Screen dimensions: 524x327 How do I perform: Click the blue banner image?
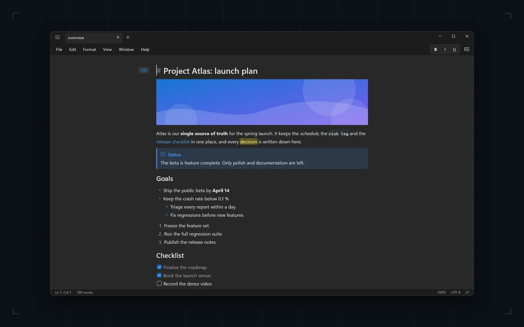pyautogui.click(x=262, y=102)
